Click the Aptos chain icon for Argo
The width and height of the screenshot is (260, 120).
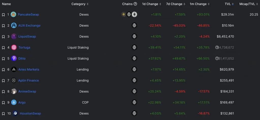134,102
